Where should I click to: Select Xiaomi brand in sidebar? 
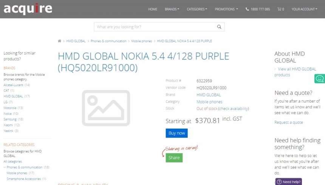[8, 125]
